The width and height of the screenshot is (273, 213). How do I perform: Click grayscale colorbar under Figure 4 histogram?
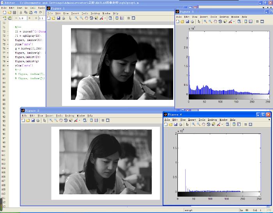click(218, 193)
